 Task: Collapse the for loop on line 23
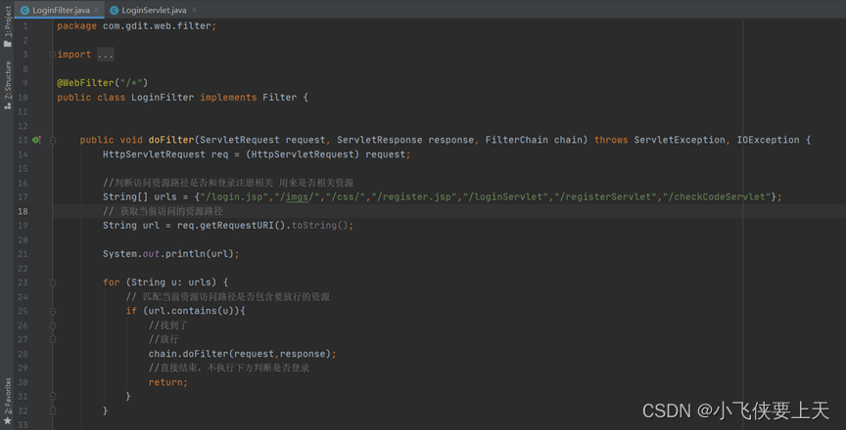tap(53, 282)
